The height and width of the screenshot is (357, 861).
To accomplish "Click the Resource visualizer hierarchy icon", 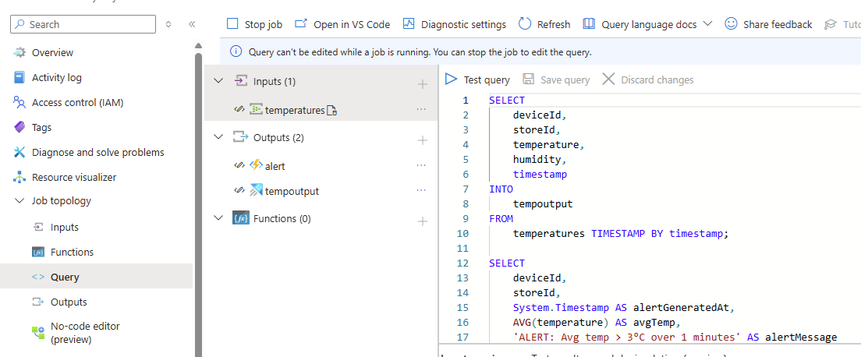I will coord(19,178).
